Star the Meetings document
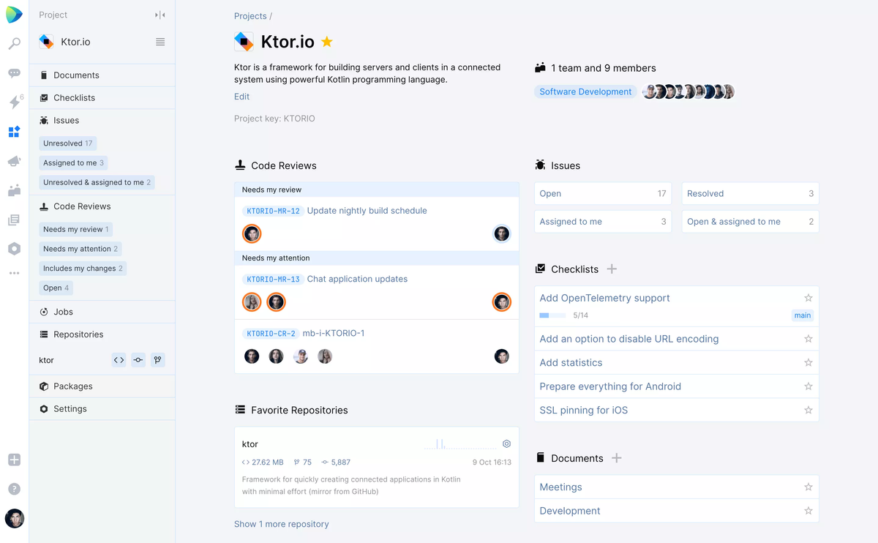878x543 pixels. click(x=808, y=487)
